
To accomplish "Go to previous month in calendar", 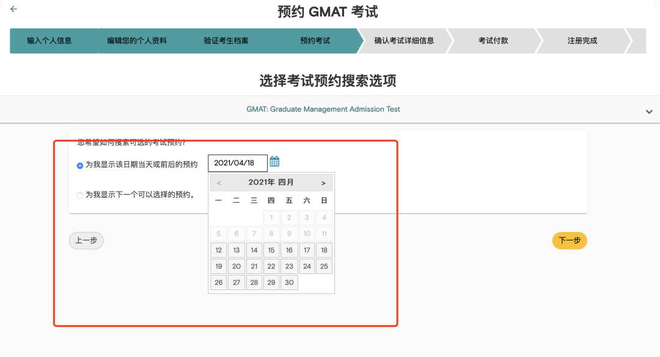I will (219, 182).
